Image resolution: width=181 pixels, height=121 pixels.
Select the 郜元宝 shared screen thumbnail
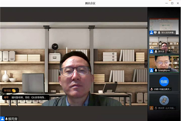[164, 25]
